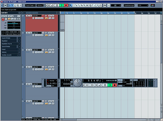The image size is (163, 121).
Task: Arm record enable on Audio 02 track
Action: coord(43,33)
